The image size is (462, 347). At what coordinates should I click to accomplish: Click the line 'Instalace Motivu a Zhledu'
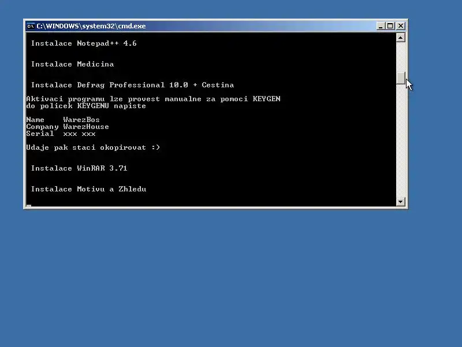click(88, 189)
